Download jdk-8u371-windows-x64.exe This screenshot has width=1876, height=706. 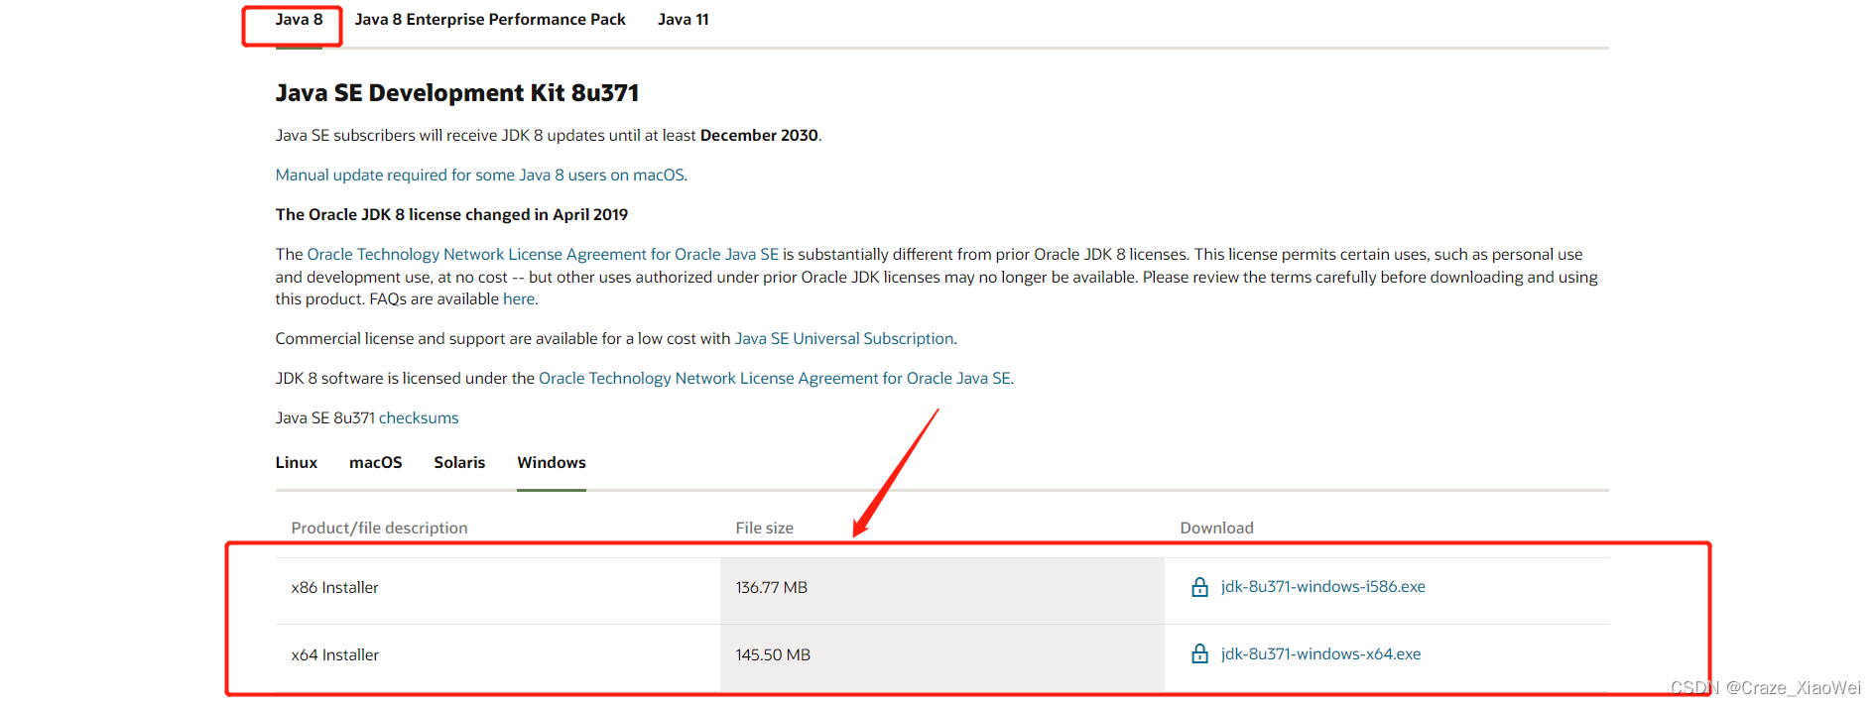click(1321, 654)
